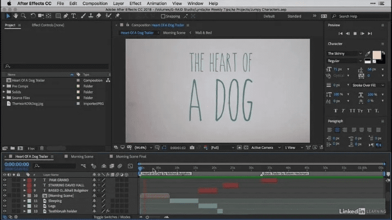Click the eyedropper in Character panel
This screenshot has width=392, height=220.
click(x=368, y=53)
